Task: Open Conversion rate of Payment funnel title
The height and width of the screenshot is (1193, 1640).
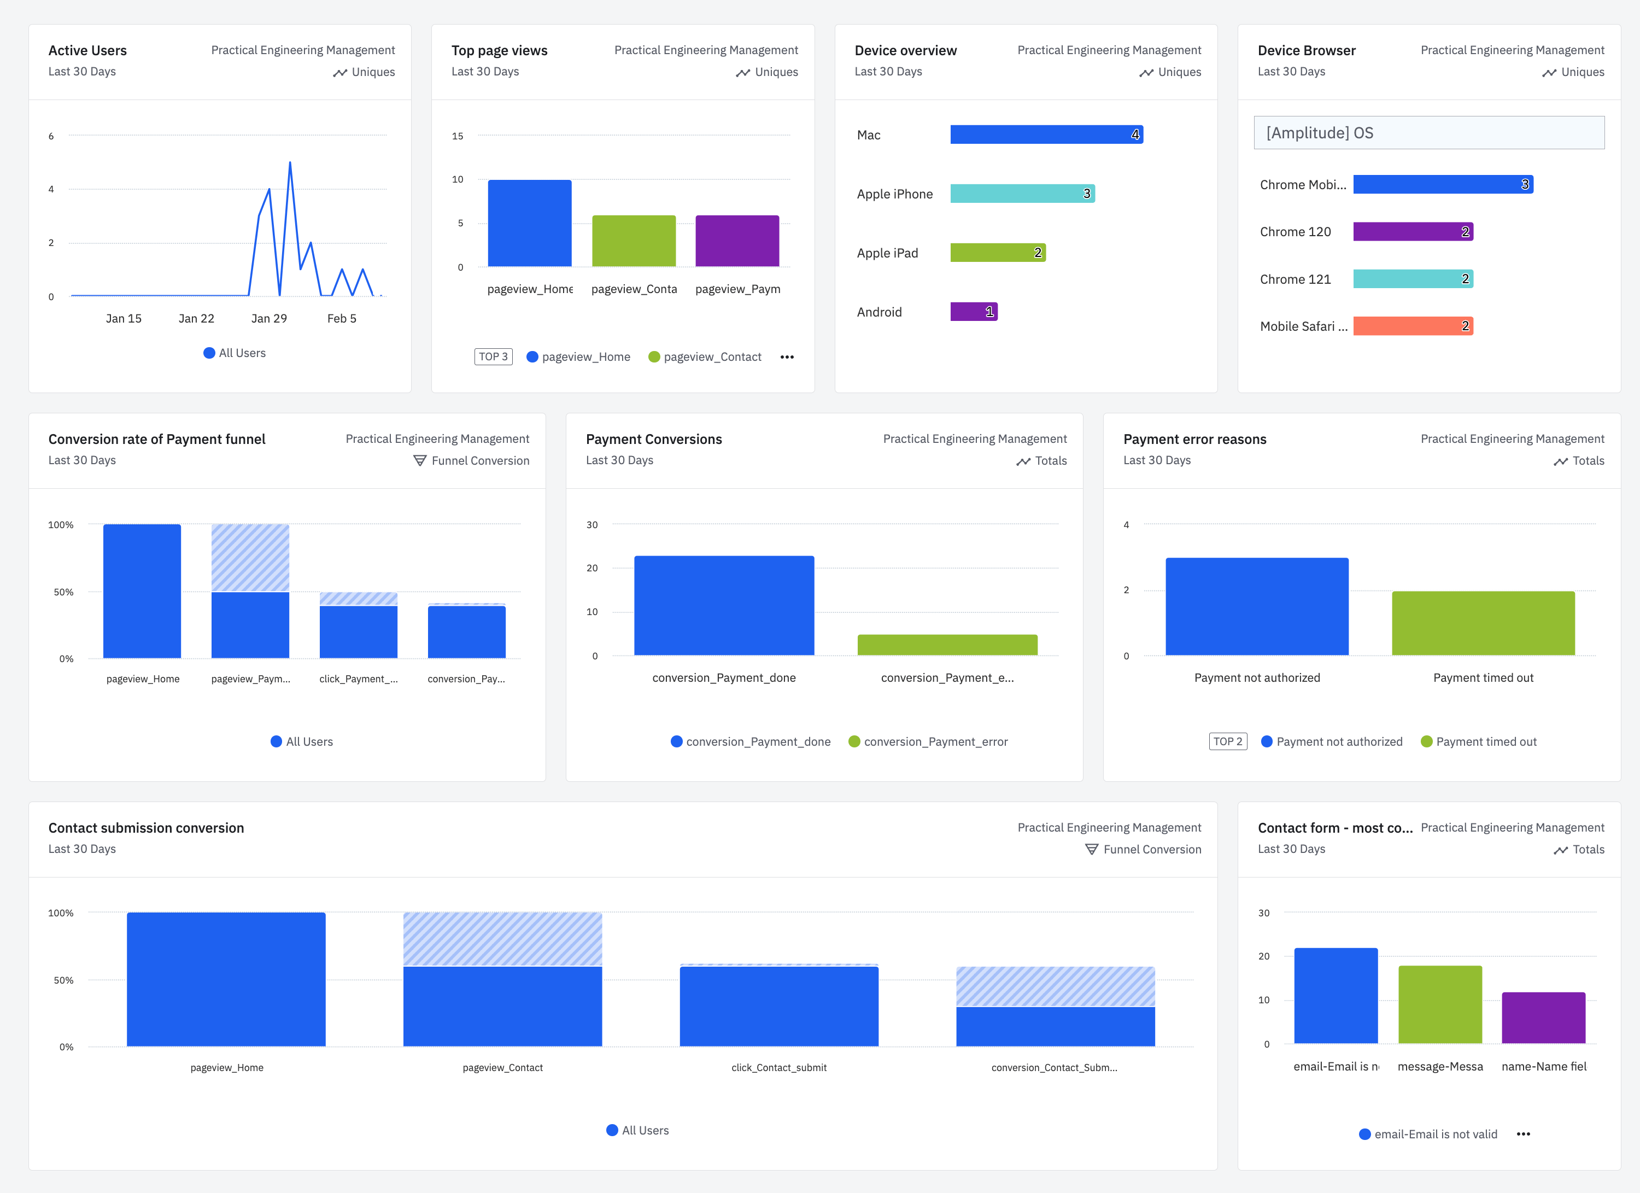Action: click(x=157, y=439)
